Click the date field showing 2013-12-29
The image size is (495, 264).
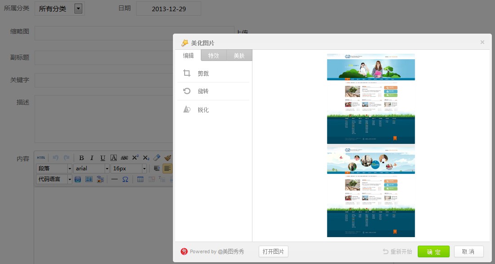coord(168,9)
